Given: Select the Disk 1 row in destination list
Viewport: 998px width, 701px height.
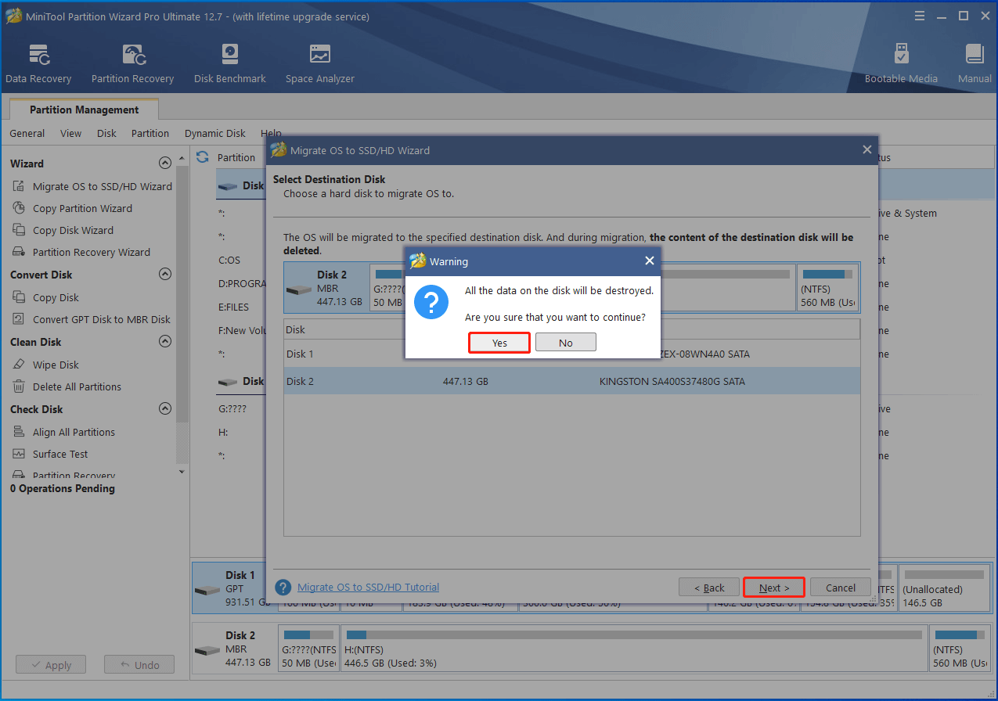Looking at the screenshot, I should click(x=571, y=354).
